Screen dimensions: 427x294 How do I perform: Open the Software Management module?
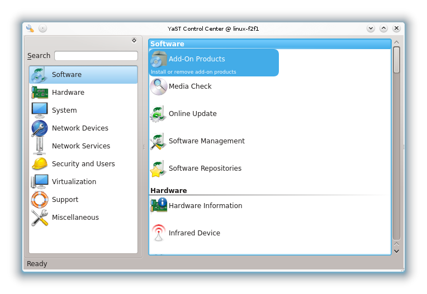207,141
